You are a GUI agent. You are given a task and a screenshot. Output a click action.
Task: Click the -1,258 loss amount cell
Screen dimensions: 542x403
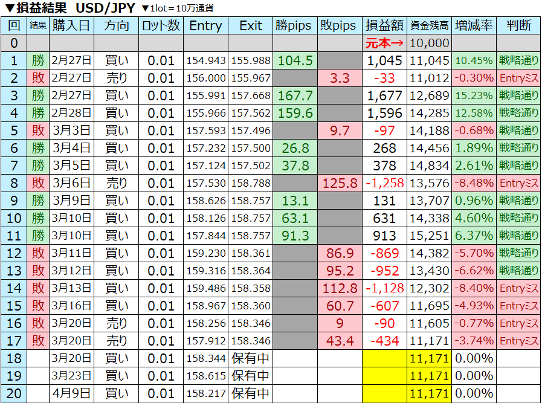tap(384, 183)
